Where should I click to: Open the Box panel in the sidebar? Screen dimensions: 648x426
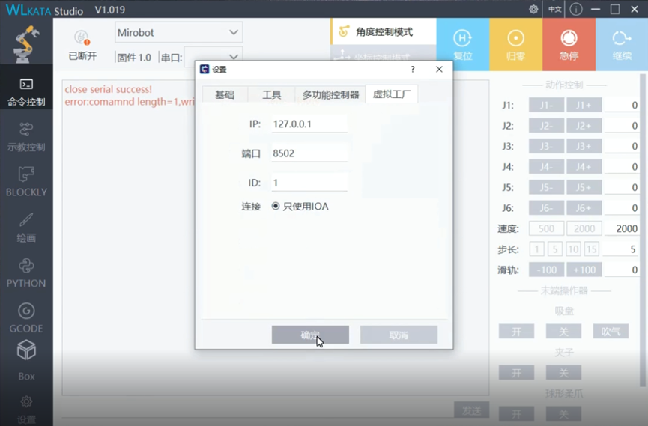[x=26, y=360]
